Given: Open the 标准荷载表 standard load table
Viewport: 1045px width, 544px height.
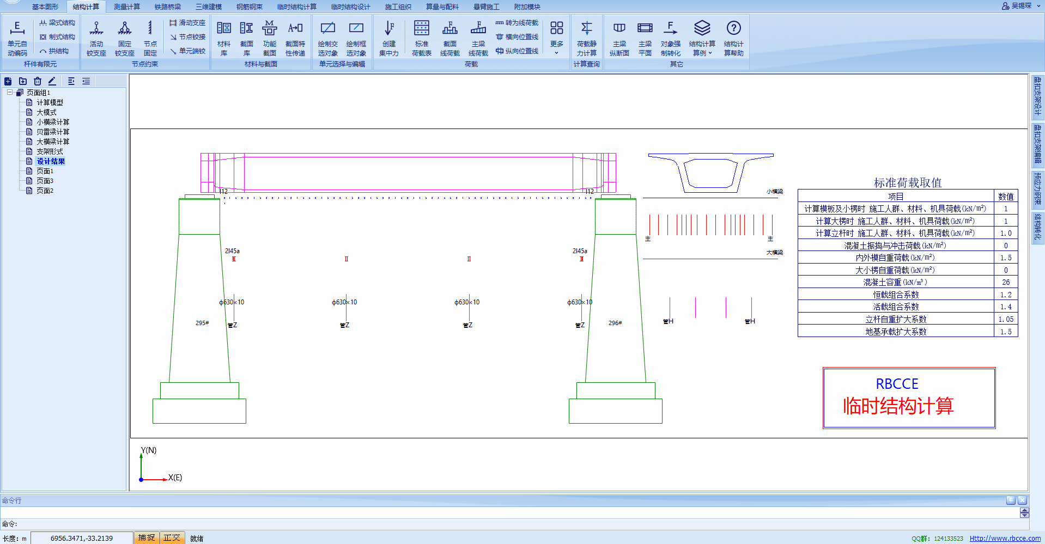Looking at the screenshot, I should point(421,38).
